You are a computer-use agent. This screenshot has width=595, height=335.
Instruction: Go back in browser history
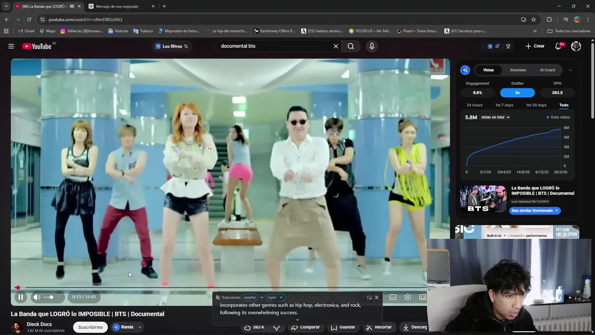[7, 20]
